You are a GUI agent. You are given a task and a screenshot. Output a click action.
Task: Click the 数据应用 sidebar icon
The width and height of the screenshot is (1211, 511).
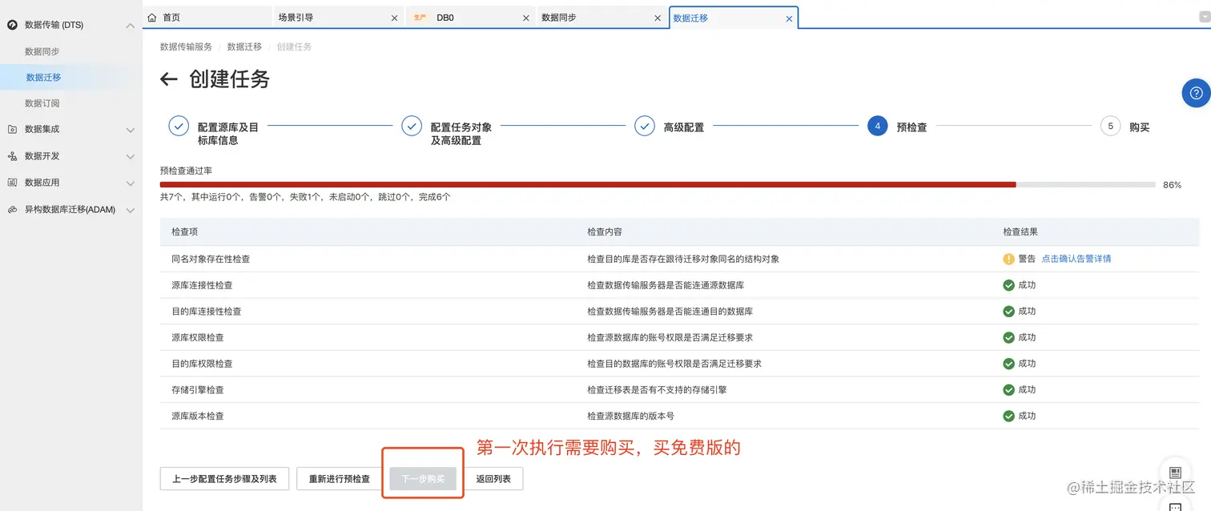pos(12,183)
